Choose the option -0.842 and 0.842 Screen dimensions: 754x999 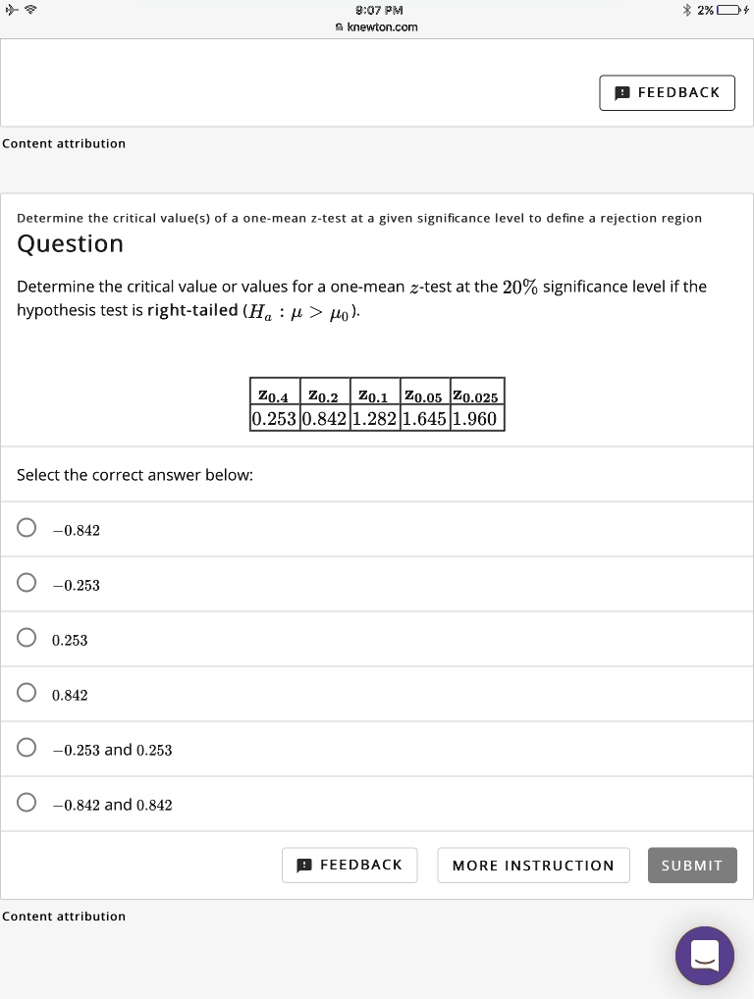pyautogui.click(x=27, y=802)
